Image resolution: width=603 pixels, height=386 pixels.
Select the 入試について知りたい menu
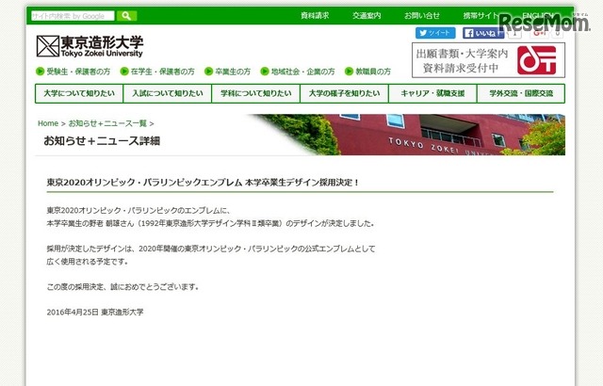tap(168, 93)
